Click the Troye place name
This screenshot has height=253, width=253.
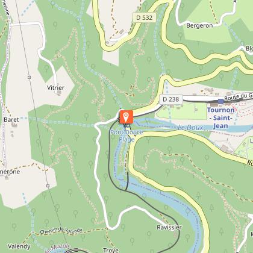111,250
